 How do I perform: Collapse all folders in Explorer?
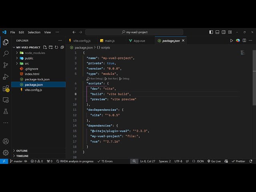(x=62, y=47)
